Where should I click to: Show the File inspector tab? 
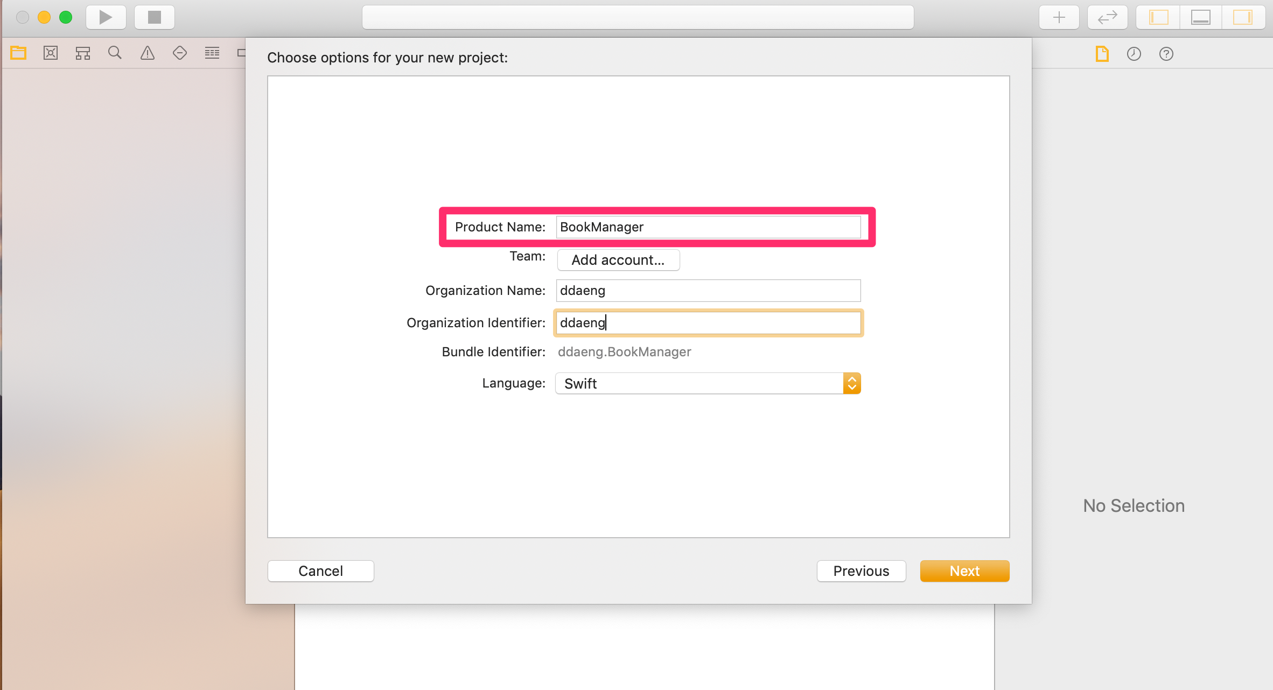(1102, 54)
